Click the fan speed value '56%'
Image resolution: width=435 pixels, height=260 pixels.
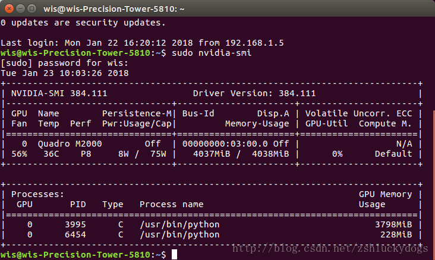pyautogui.click(x=19, y=154)
